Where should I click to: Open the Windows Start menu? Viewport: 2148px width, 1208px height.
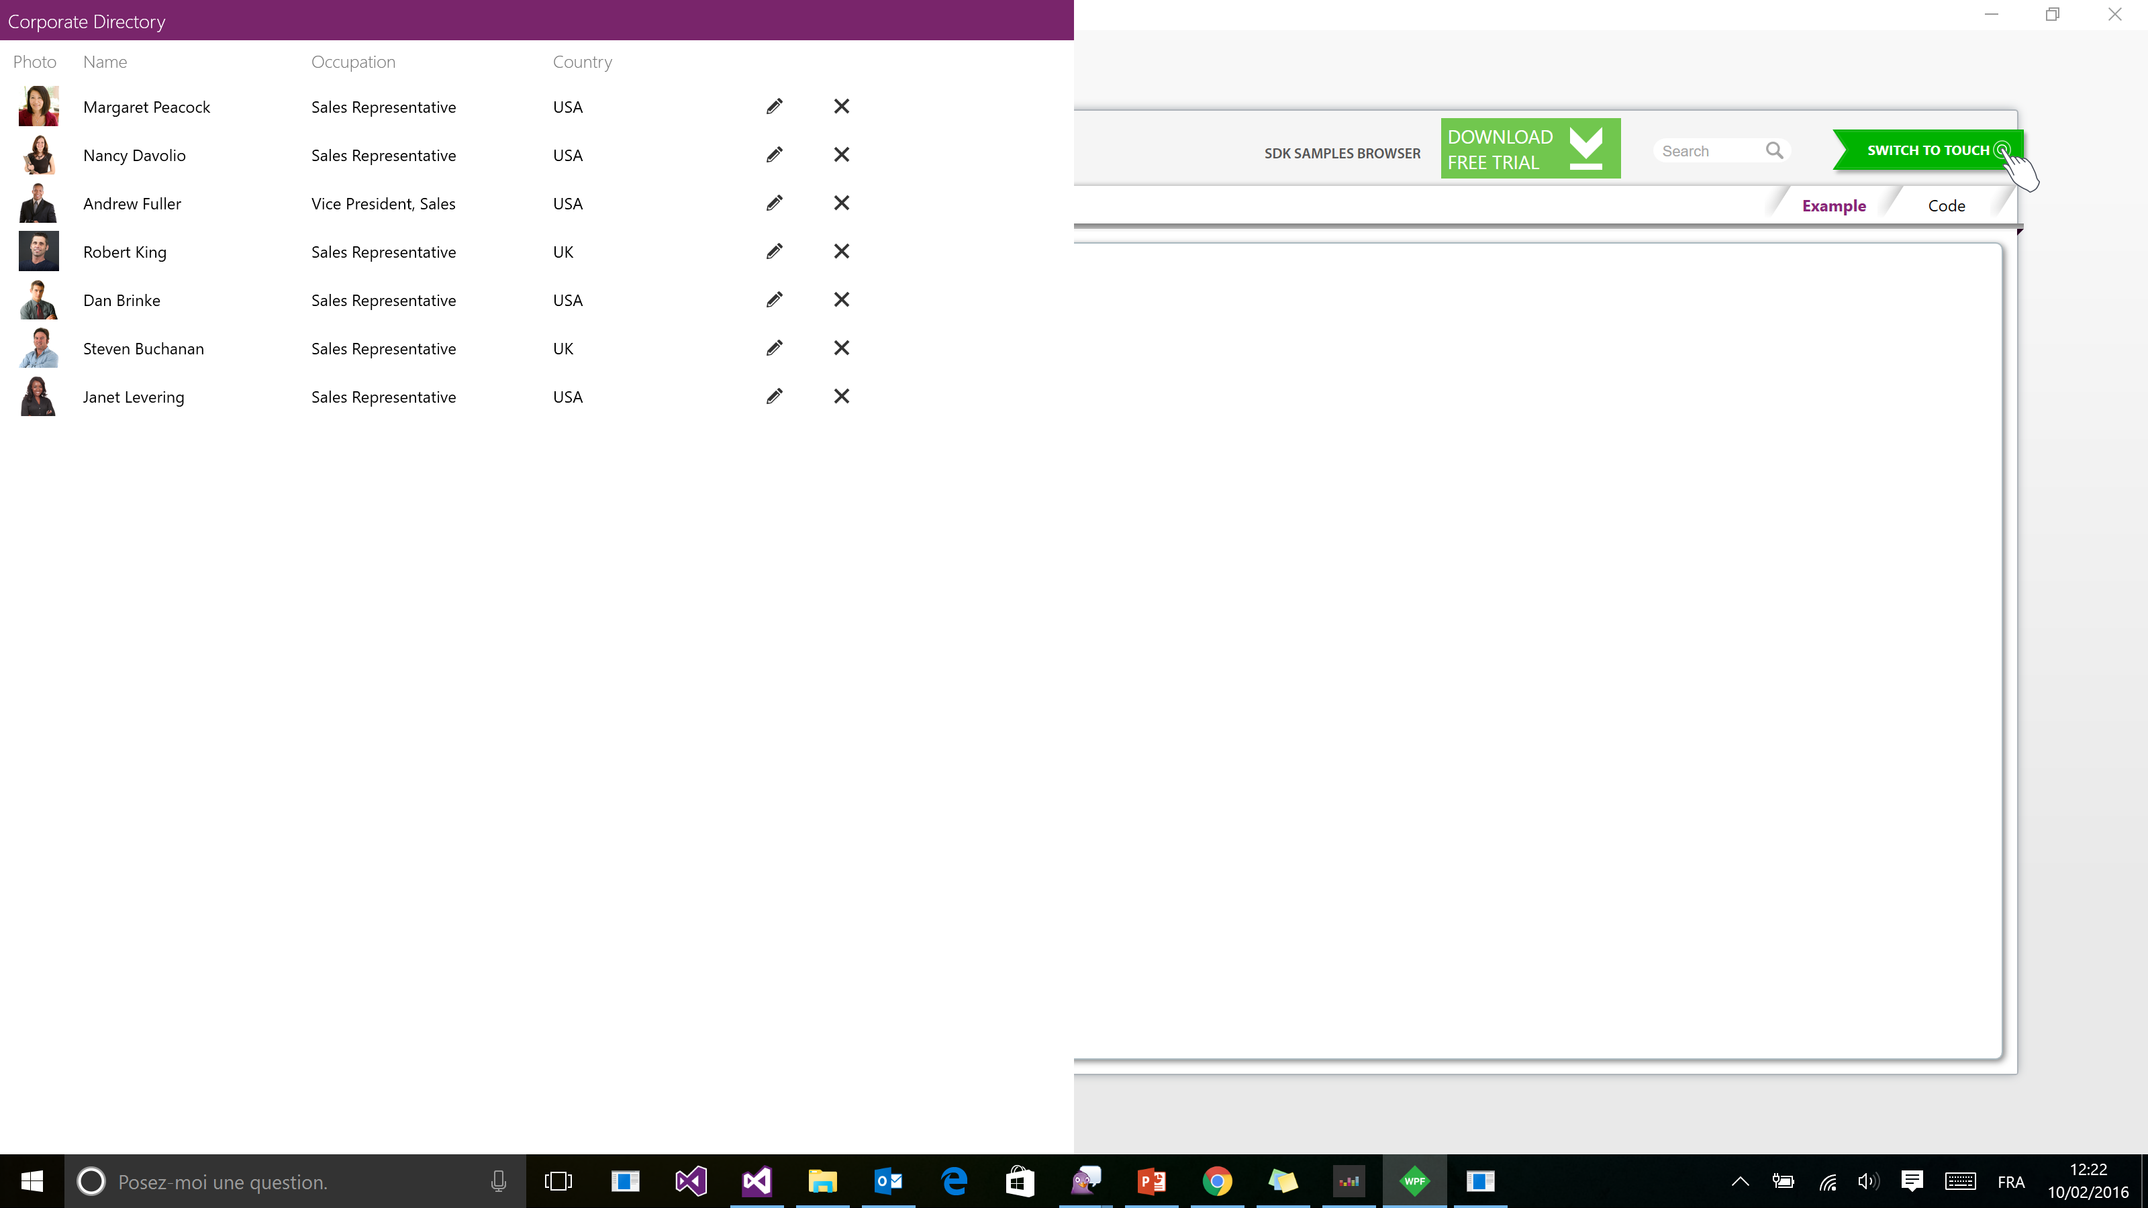pos(32,1181)
